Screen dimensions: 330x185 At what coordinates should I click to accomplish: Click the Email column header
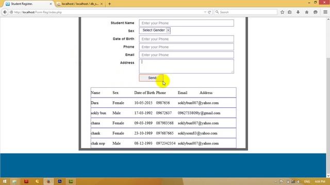pos(183,92)
